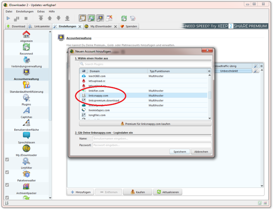Click Passwort eingeben password field
Image resolution: width=273 pixels, height=209 pixels.
pos(152,145)
